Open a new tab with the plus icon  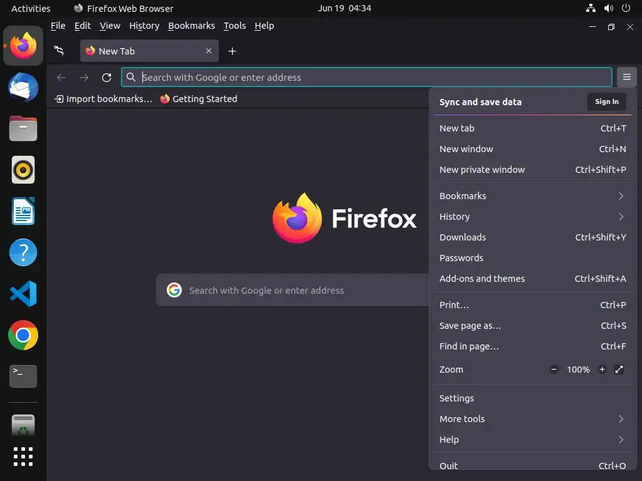point(232,51)
